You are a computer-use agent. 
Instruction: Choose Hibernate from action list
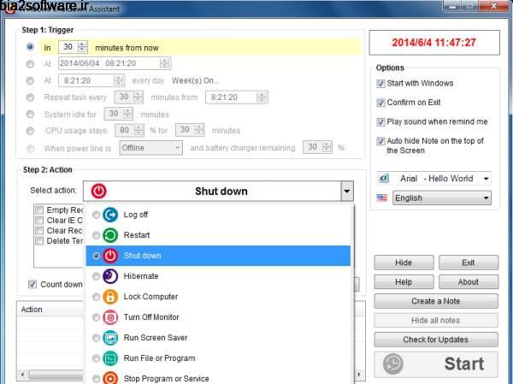coord(218,276)
